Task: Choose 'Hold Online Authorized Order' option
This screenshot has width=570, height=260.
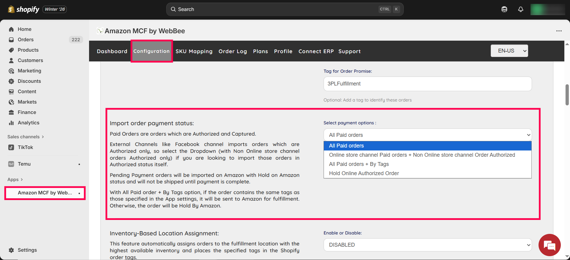Action: click(364, 173)
